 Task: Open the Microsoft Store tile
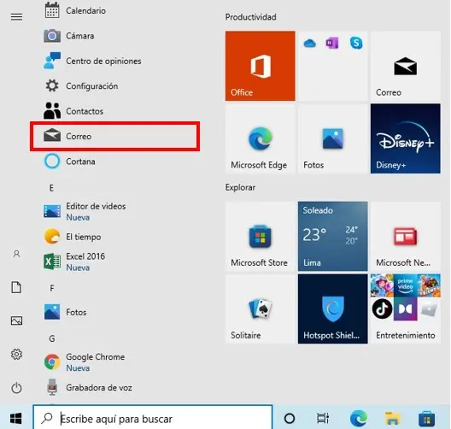(x=260, y=236)
